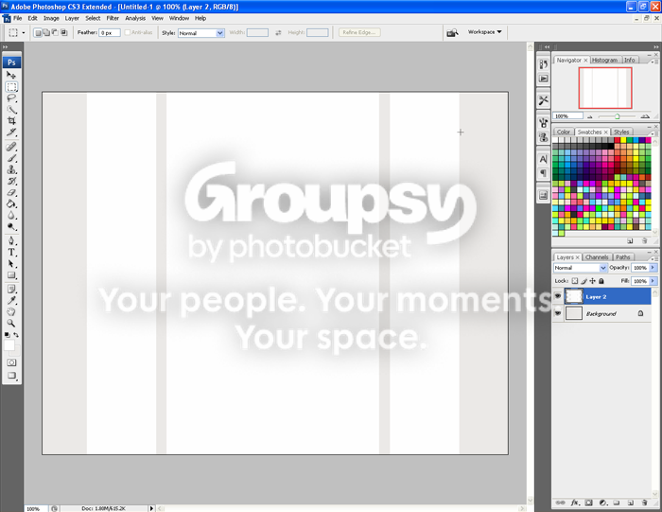
Task: Open the Style dropdown set to Normal
Action: 200,33
